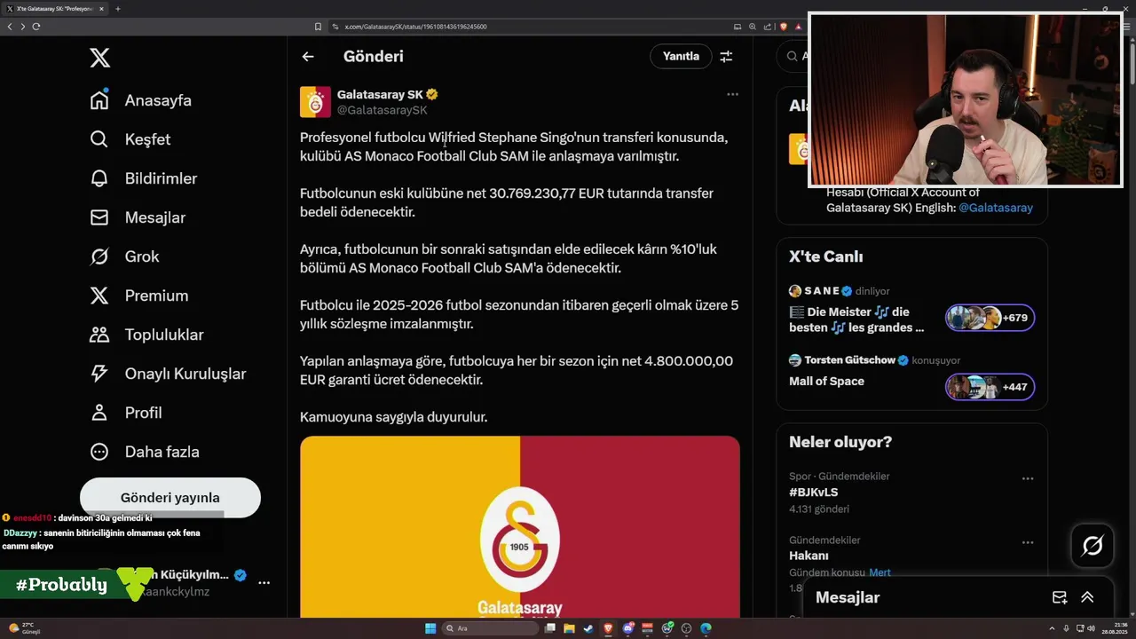Open the Hakanı trending topic
The width and height of the screenshot is (1136, 639).
(809, 556)
